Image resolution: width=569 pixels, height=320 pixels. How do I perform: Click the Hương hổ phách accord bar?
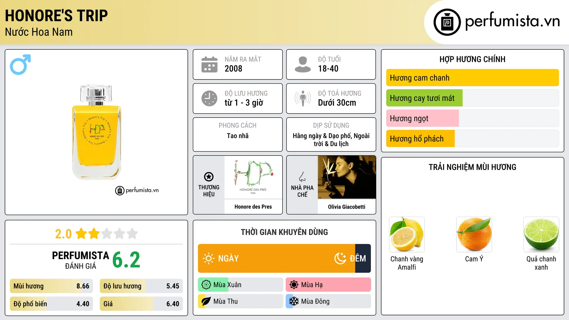coord(472,139)
